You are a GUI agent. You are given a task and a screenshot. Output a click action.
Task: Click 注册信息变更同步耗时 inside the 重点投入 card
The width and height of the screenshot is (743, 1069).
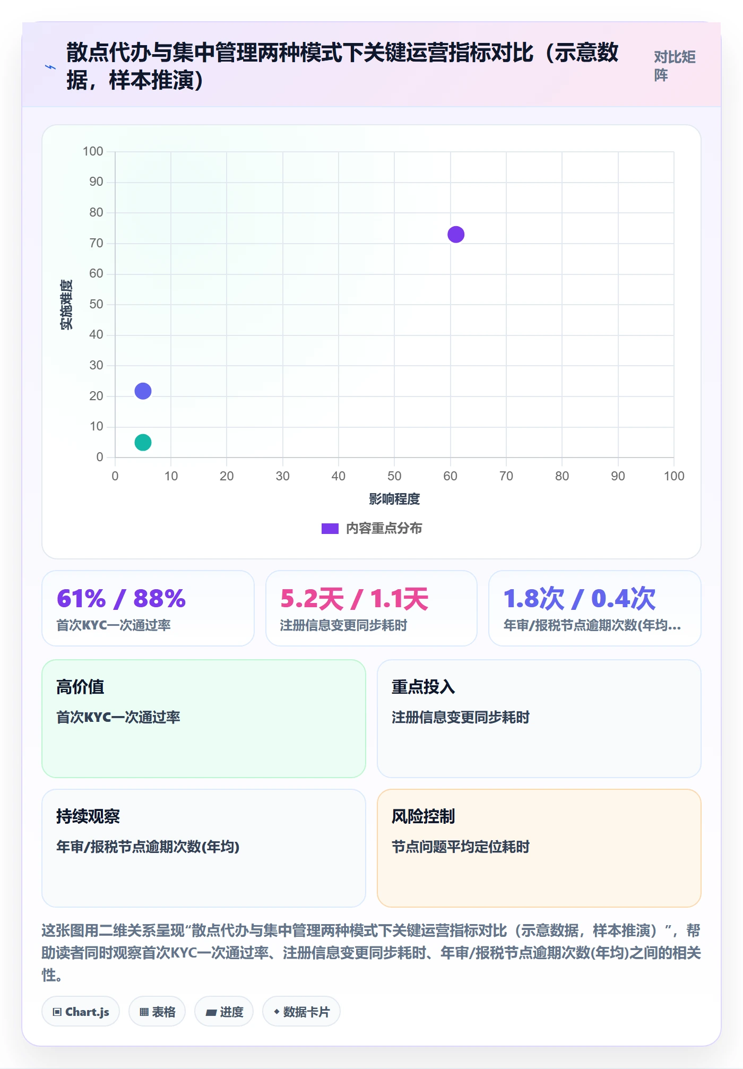click(x=461, y=717)
